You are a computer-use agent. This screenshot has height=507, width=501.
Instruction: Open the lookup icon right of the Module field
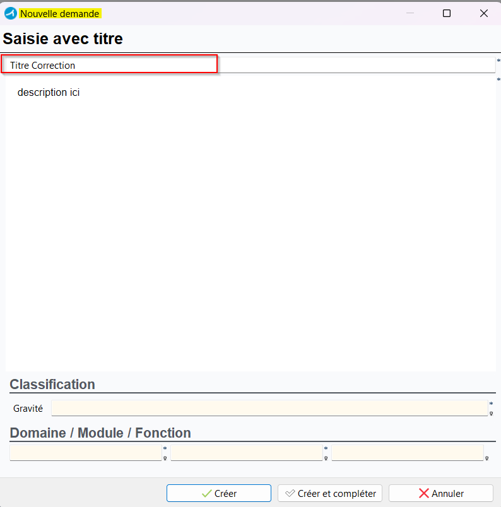point(326,458)
